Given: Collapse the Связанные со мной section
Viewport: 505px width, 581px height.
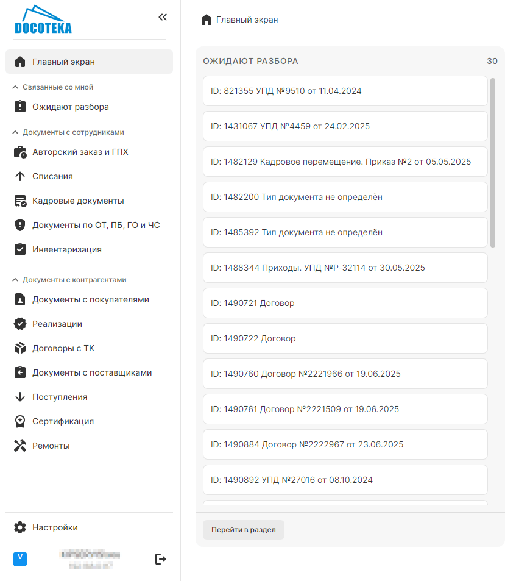Looking at the screenshot, I should [x=15, y=87].
